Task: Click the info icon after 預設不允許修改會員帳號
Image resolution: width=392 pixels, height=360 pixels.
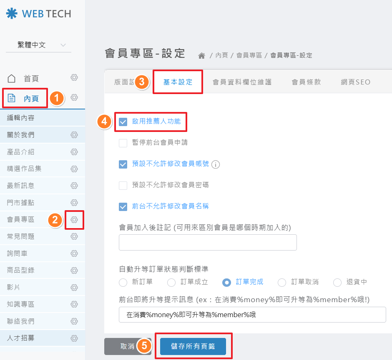Action: tap(216, 164)
